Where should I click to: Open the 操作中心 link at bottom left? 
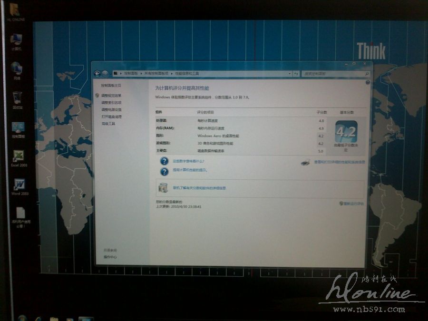pyautogui.click(x=110, y=257)
